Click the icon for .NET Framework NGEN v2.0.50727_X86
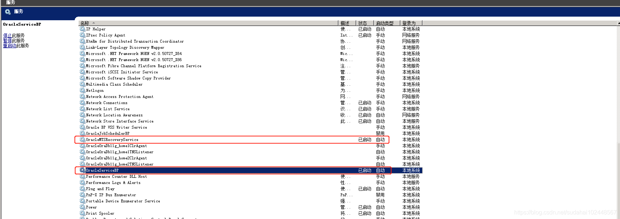 (x=83, y=60)
